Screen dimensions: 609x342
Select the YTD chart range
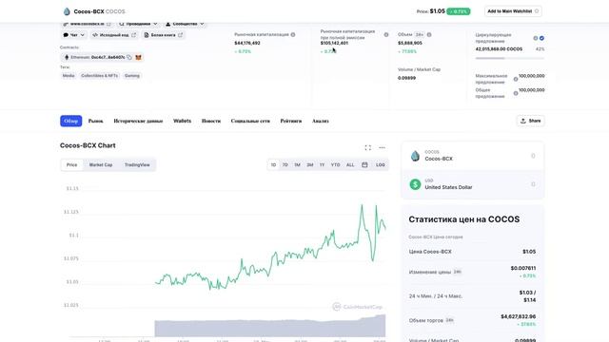pos(335,164)
